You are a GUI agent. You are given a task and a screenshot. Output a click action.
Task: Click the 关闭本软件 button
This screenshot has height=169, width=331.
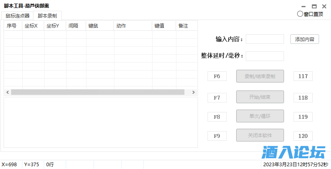[260, 135]
